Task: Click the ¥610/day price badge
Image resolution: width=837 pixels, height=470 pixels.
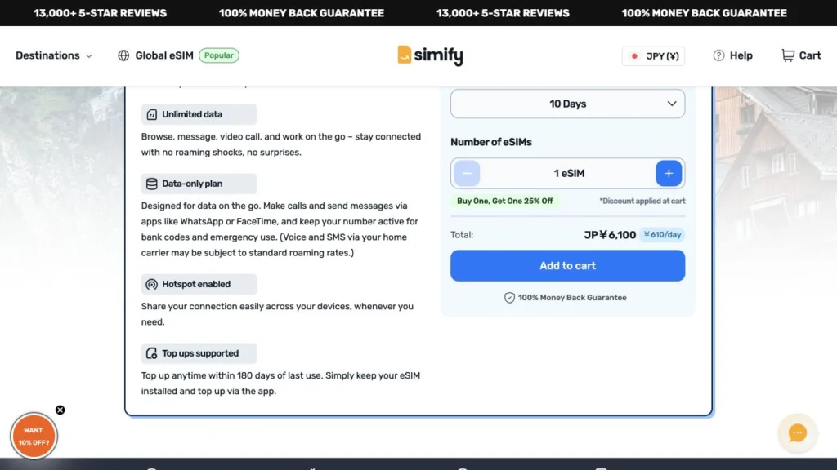Action: (662, 234)
